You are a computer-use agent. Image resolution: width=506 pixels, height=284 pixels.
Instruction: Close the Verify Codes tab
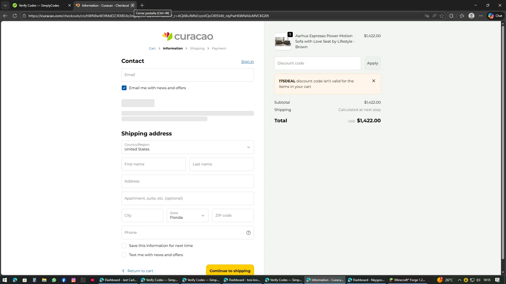tap(69, 5)
